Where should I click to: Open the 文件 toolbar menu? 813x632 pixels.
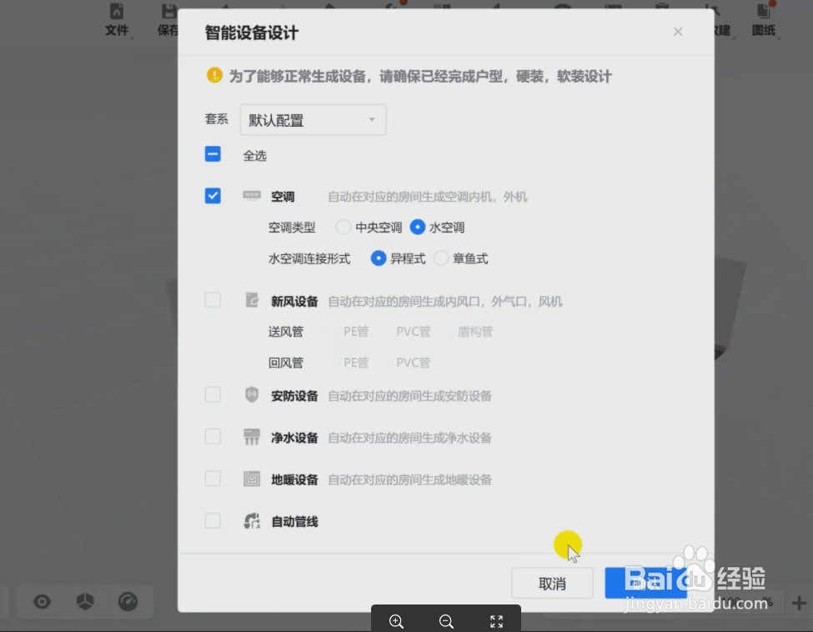coord(117,20)
